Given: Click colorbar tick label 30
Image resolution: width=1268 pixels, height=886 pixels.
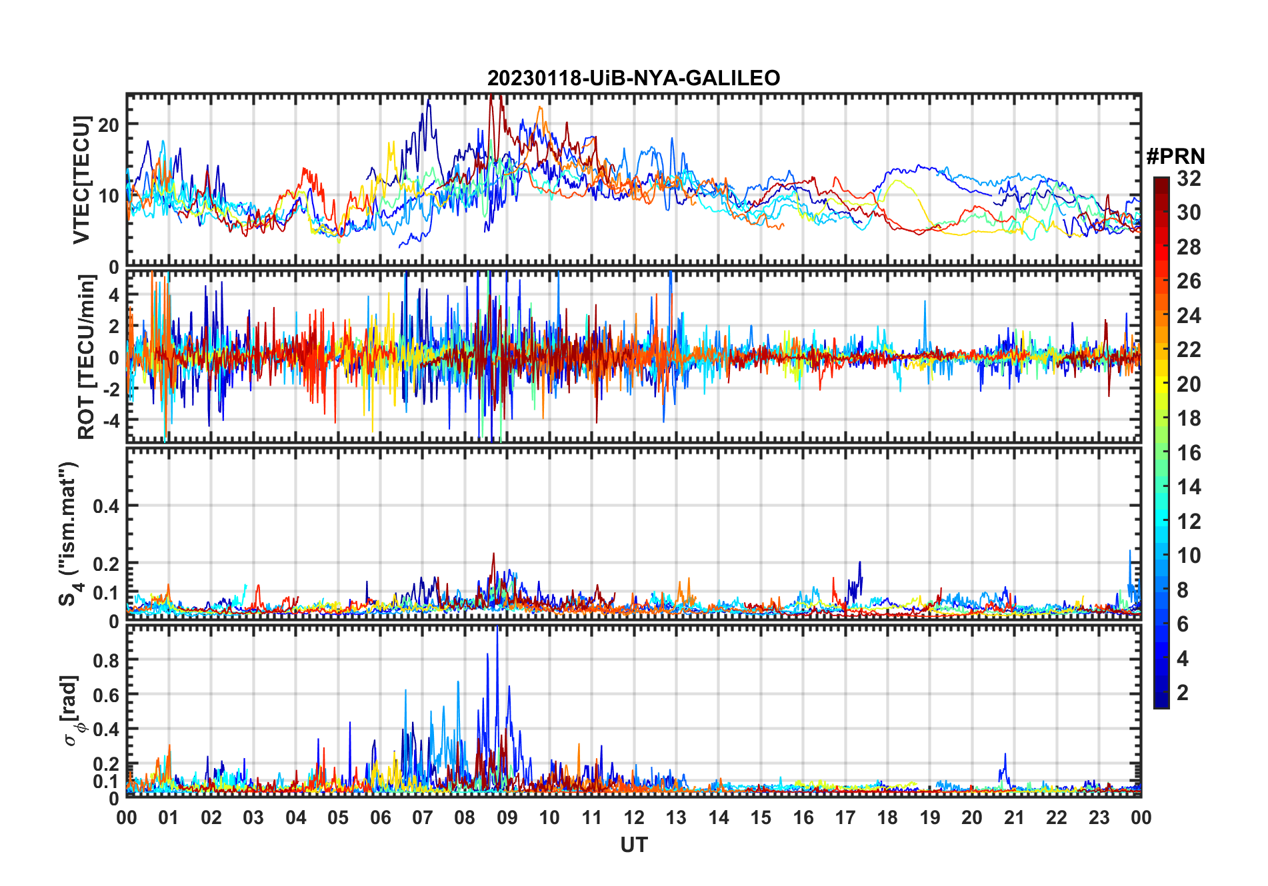Looking at the screenshot, I should pyautogui.click(x=1189, y=213).
